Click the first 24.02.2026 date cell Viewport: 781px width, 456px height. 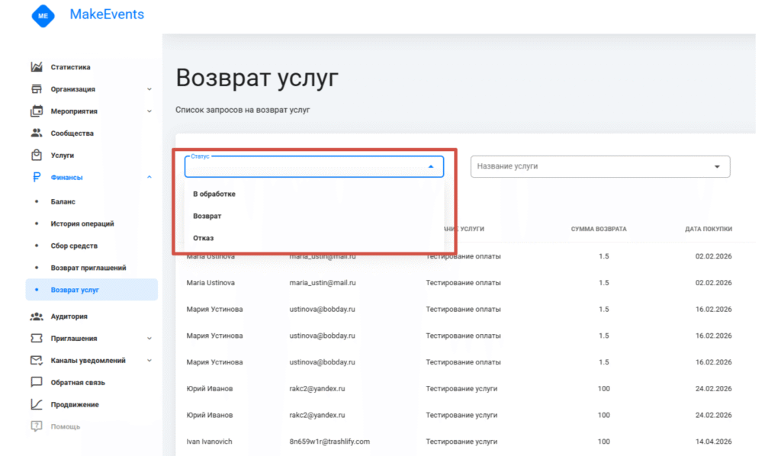point(713,388)
